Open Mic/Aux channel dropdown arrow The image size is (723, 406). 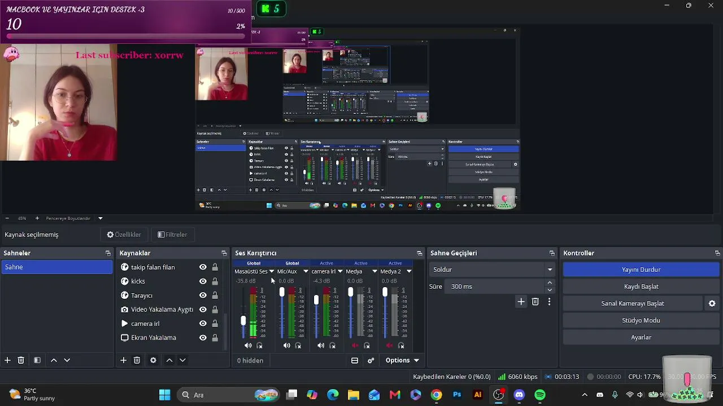click(x=306, y=271)
